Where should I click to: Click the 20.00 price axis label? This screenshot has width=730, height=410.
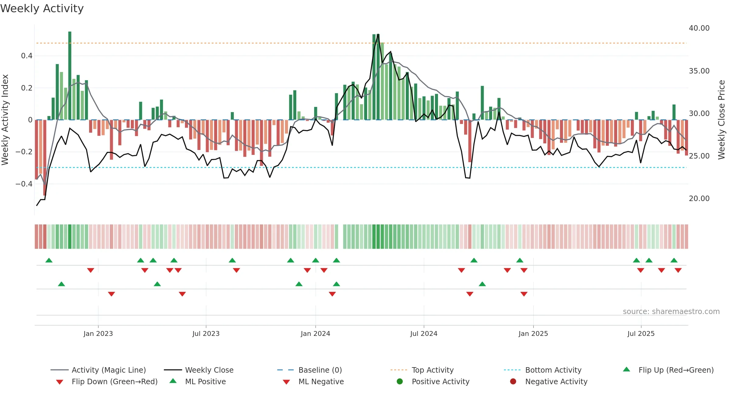pos(699,198)
